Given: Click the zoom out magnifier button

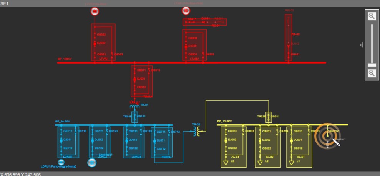Looking at the screenshot, I should tap(372, 73).
